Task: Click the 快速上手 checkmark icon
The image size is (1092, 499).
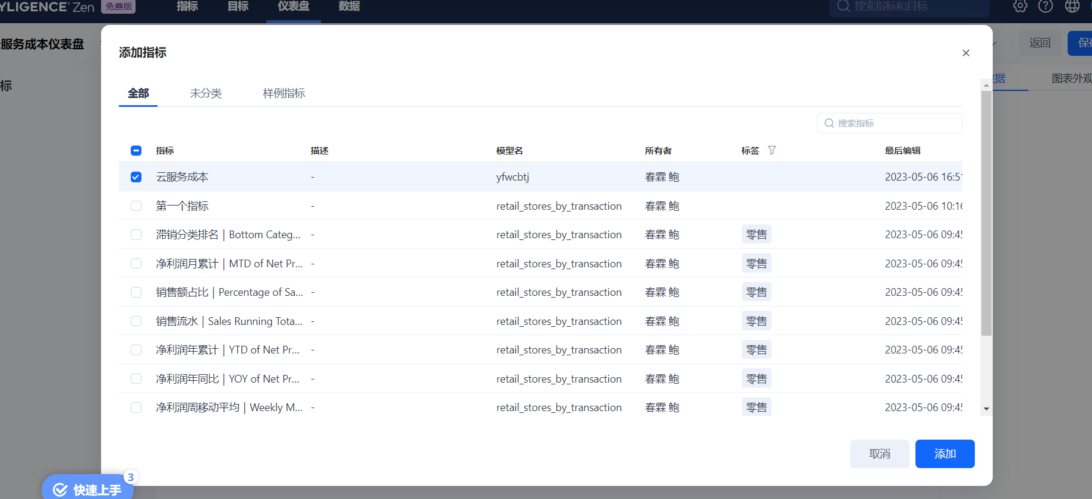Action: (x=60, y=490)
